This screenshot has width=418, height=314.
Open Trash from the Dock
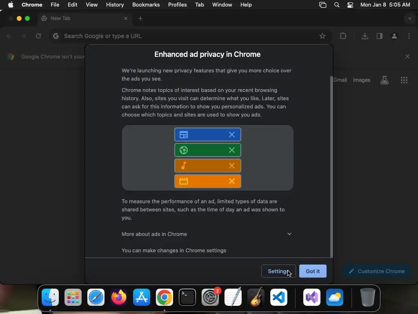coord(368,297)
